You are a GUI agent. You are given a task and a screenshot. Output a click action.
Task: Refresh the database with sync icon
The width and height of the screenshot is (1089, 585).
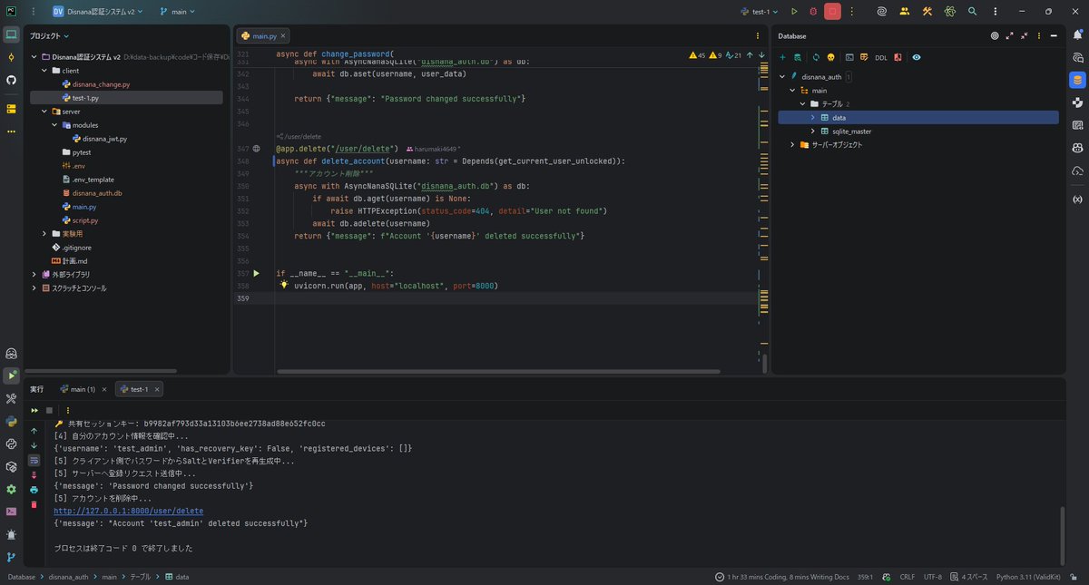pos(816,57)
